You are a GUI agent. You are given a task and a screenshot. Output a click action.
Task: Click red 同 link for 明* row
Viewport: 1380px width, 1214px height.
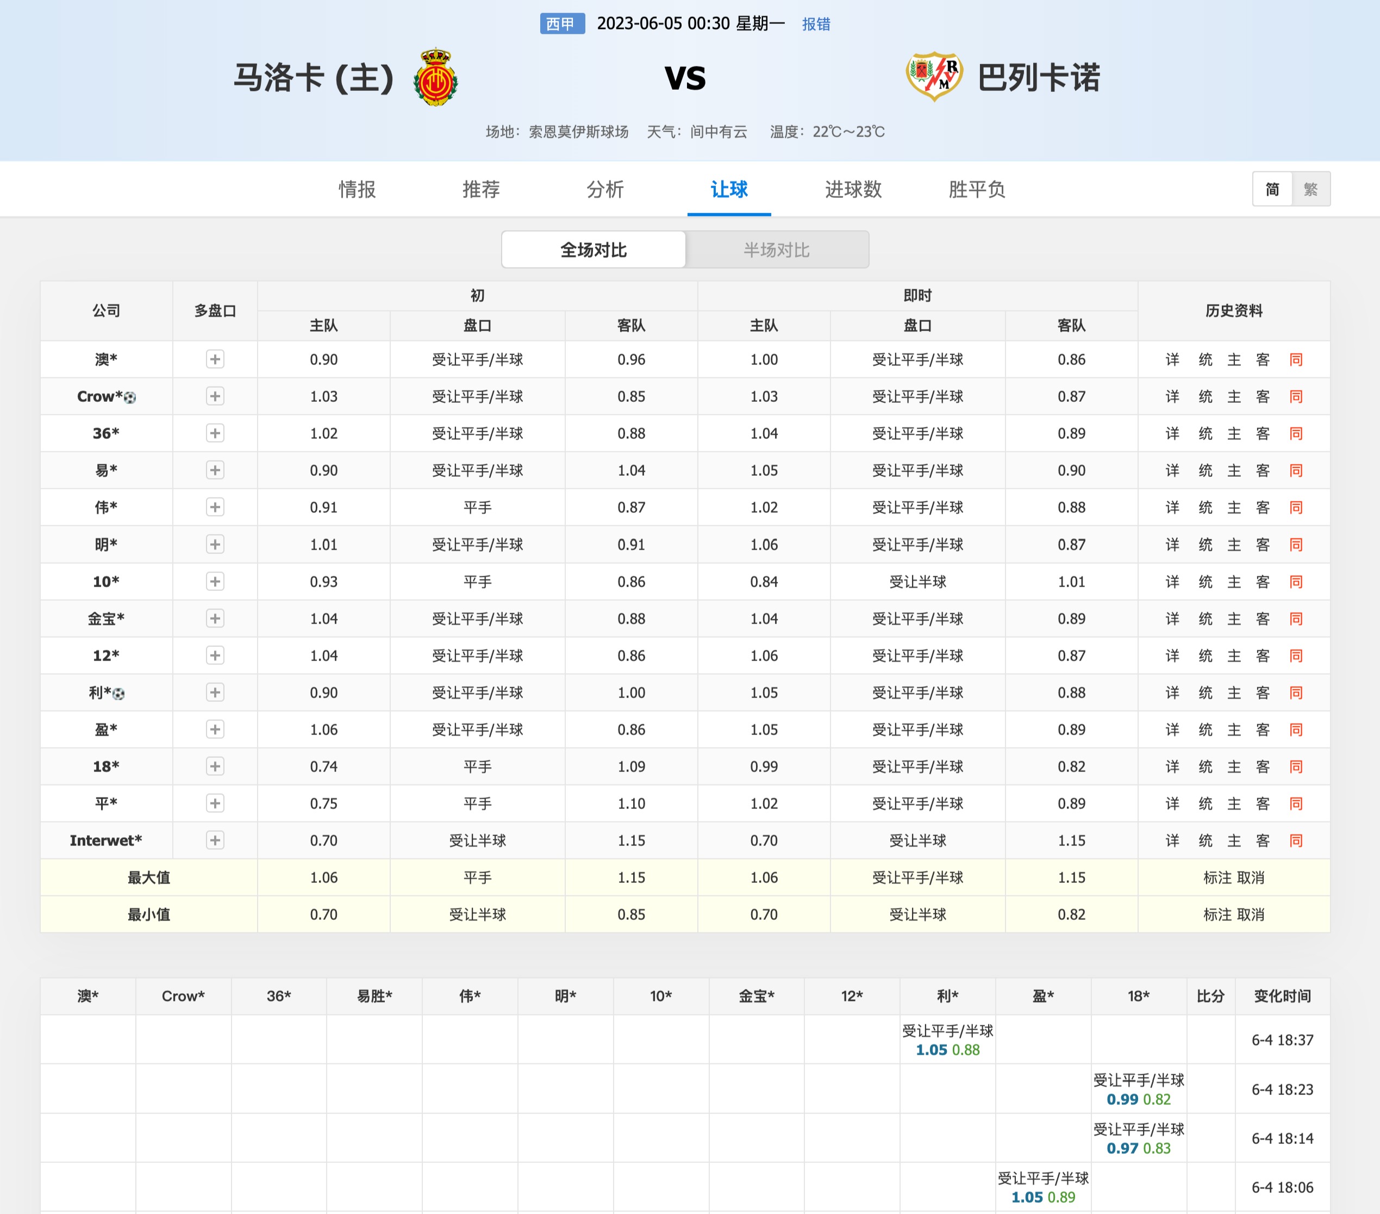coord(1296,544)
